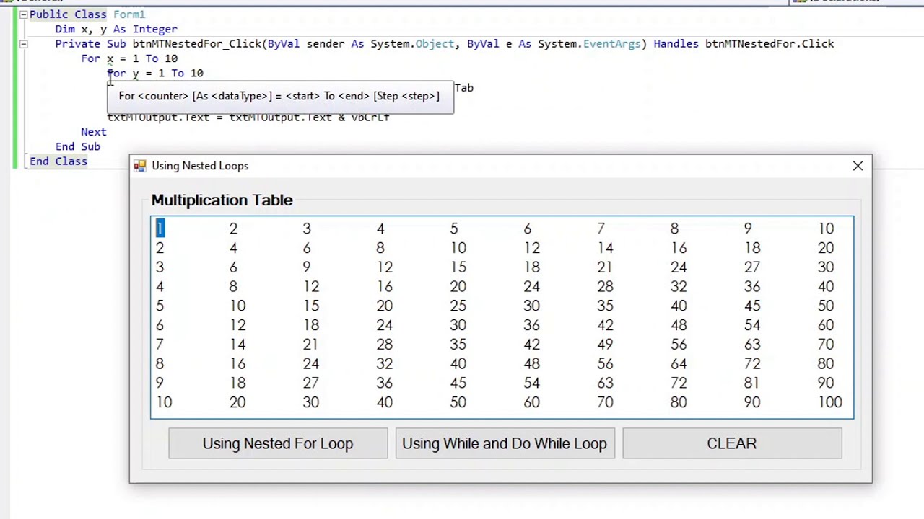Close the Using Nested Loops window
This screenshot has width=924, height=519.
858,166
